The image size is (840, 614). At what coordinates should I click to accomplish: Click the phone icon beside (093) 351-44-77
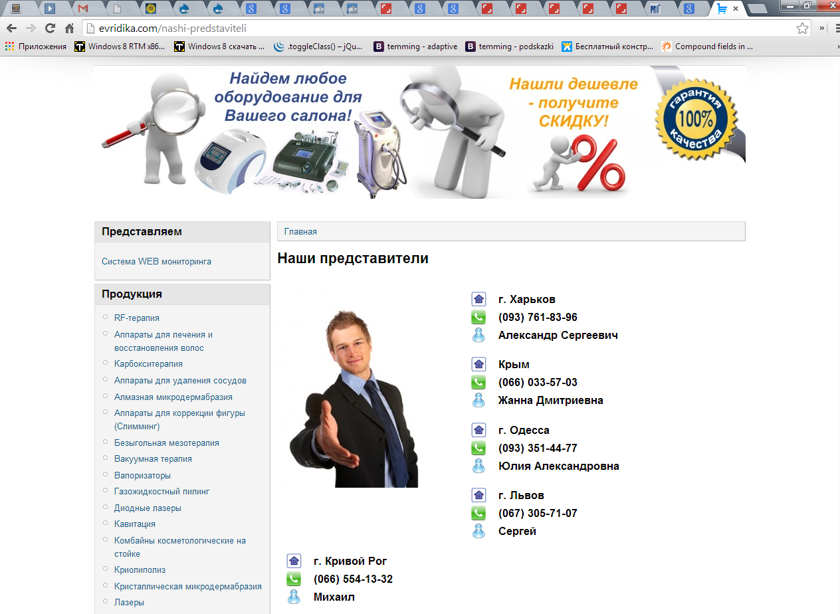click(478, 448)
